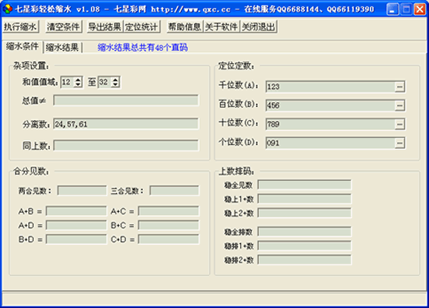The image size is (429, 308).
Task: Decrease the 和值值域 minimum value 12
Action: pyautogui.click(x=78, y=85)
